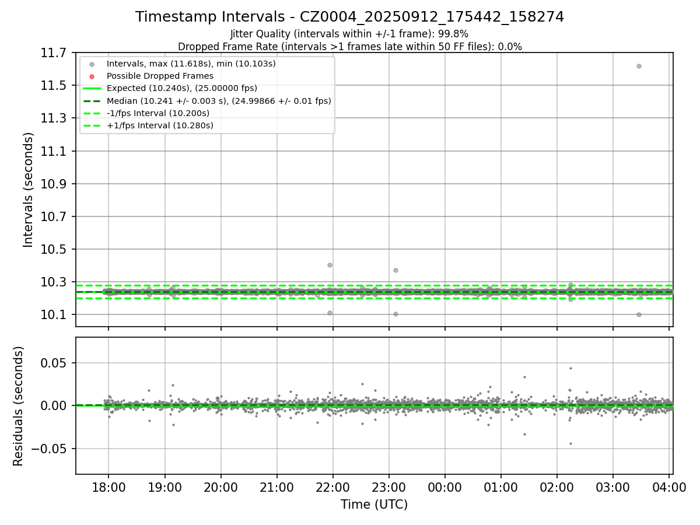Click the lowest residual point near 02:15
700x525 pixels.
point(570,443)
